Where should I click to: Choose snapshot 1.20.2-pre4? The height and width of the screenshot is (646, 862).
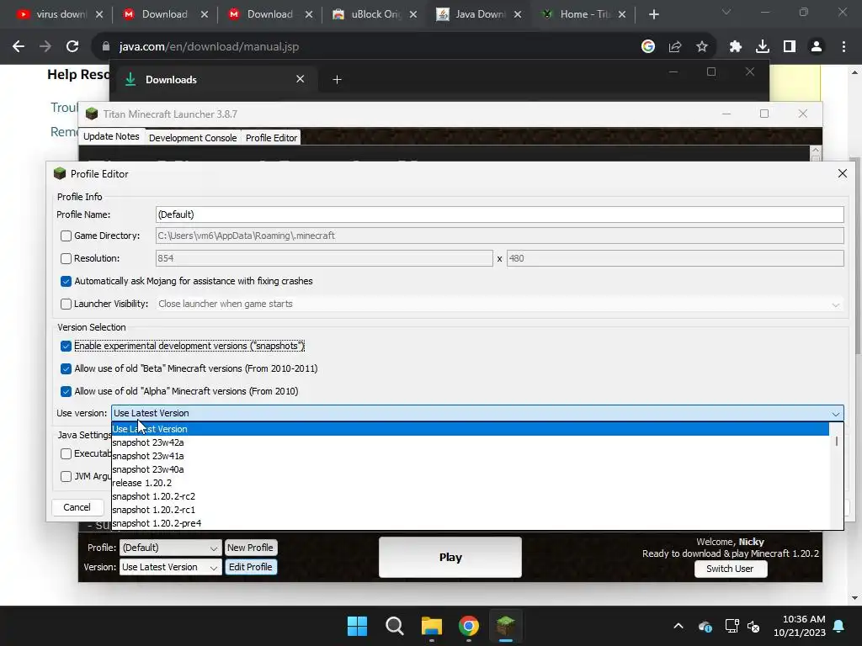pos(470,523)
